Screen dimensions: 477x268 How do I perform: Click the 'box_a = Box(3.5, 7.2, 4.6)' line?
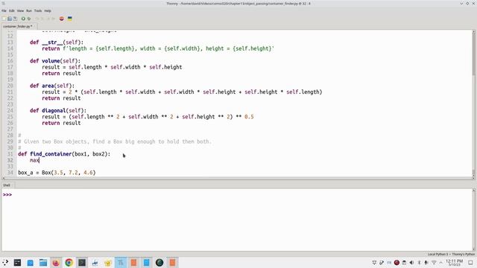[x=57, y=173]
